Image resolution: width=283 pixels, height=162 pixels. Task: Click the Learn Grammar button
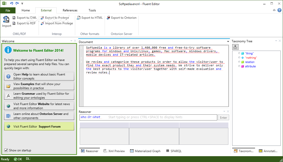39,95
